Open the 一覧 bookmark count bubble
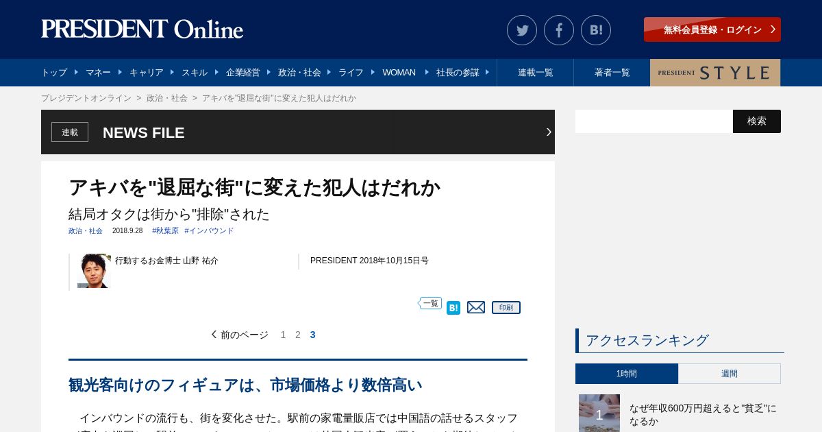The height and width of the screenshot is (432, 822). click(430, 303)
